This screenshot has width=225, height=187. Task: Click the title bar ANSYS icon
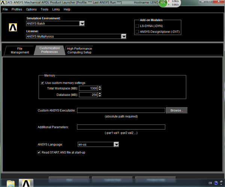point(3,3)
